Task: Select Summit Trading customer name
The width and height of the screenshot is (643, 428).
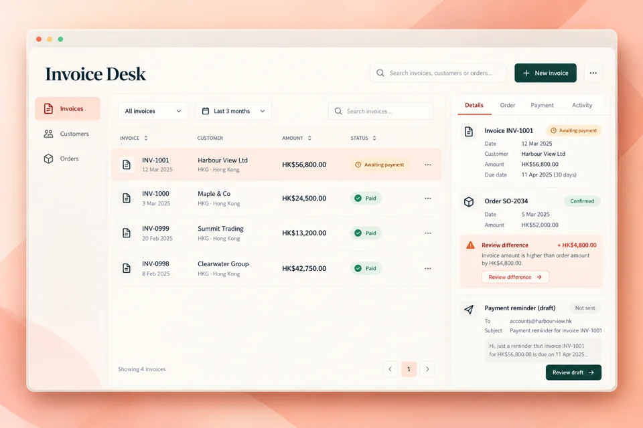Action: (220, 229)
